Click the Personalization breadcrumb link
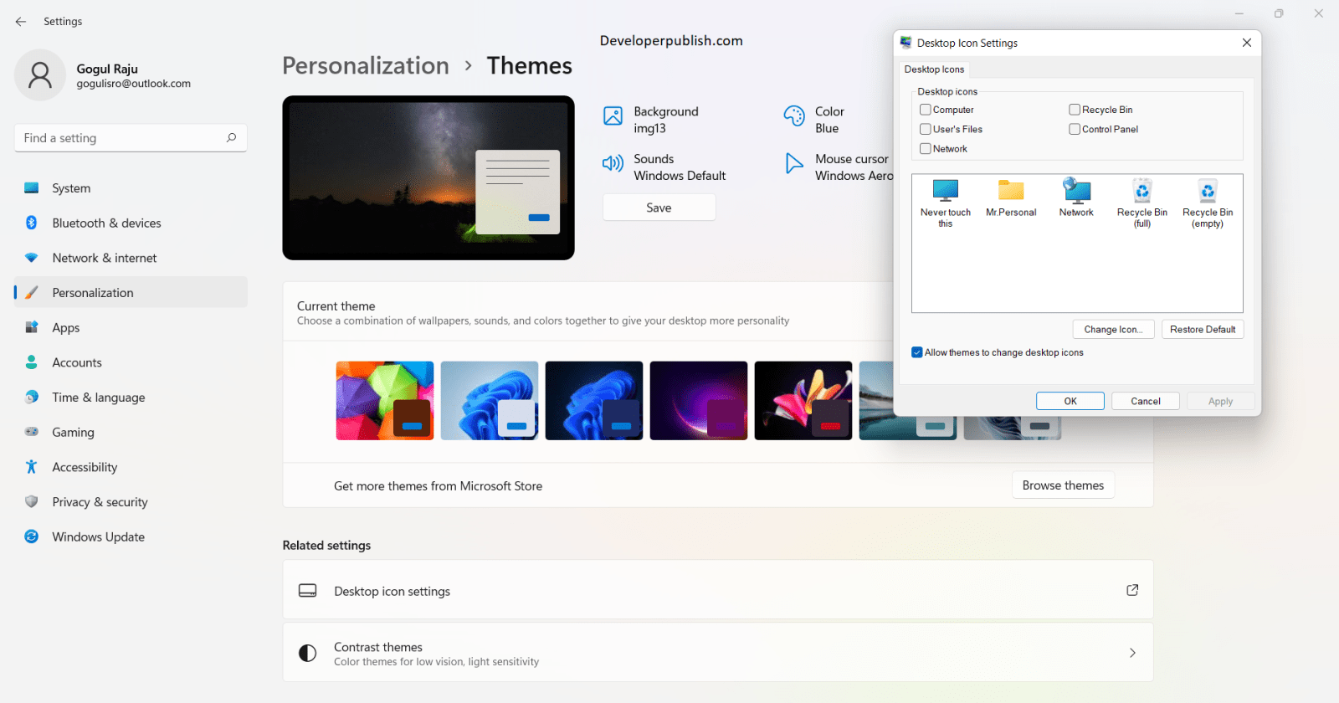The height and width of the screenshot is (703, 1339). [x=366, y=65]
